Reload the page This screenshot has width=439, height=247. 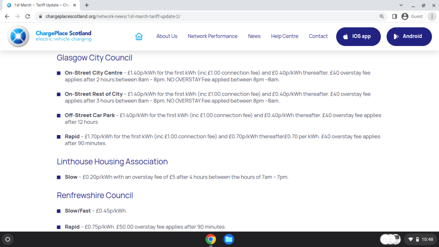point(27,17)
